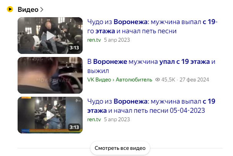Click the 27 фев 2024 date text
This screenshot has height=156, width=233.
click(194, 80)
